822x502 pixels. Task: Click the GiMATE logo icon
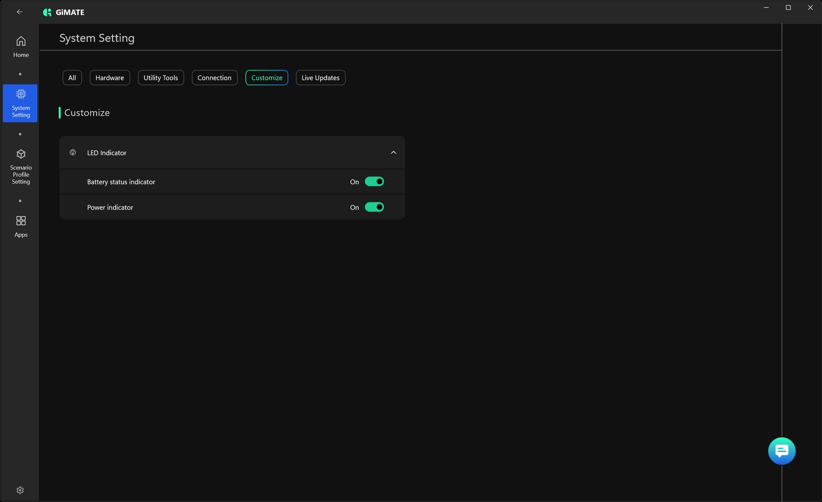(47, 12)
